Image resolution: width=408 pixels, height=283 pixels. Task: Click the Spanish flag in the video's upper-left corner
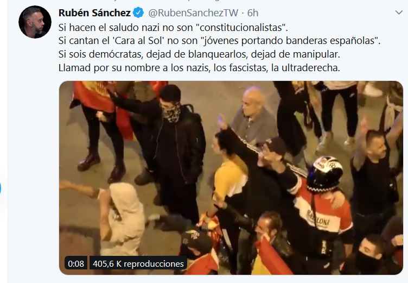click(94, 97)
